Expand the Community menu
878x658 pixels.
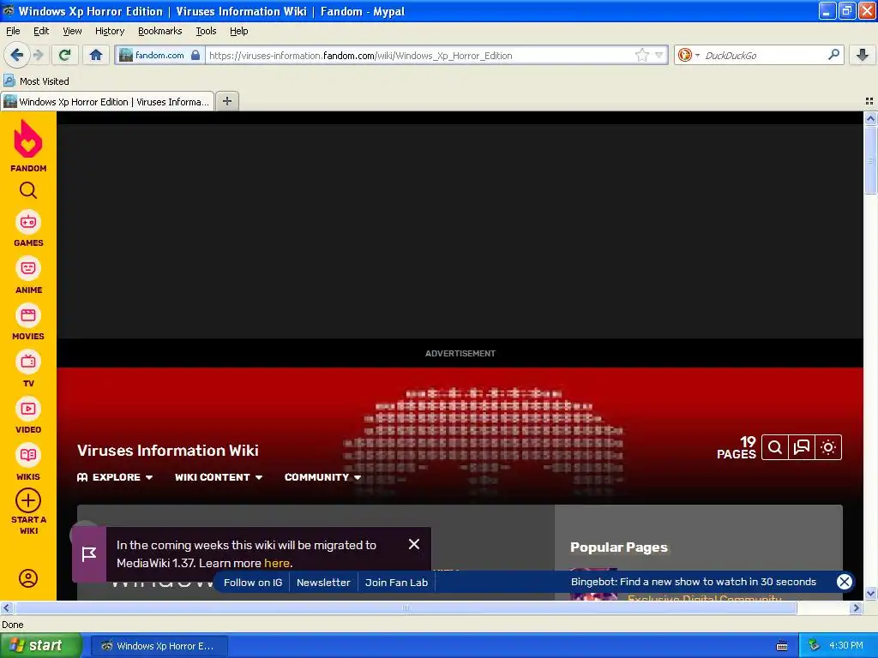pos(322,477)
